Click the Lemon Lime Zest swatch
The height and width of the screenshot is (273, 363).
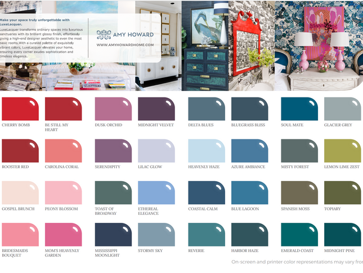pos(342,151)
